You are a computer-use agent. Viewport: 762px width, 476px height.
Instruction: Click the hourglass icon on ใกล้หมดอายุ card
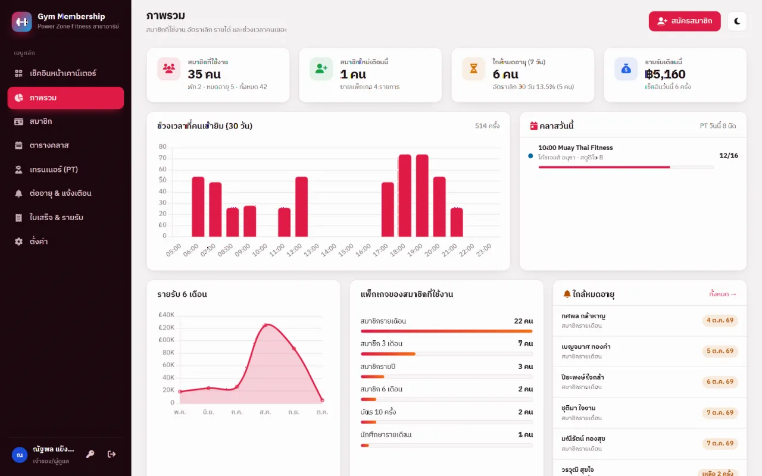click(x=474, y=69)
